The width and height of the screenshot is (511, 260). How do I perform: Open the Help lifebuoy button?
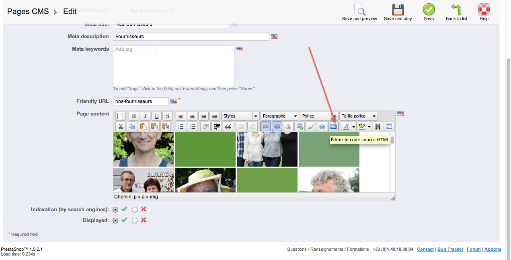pyautogui.click(x=484, y=12)
